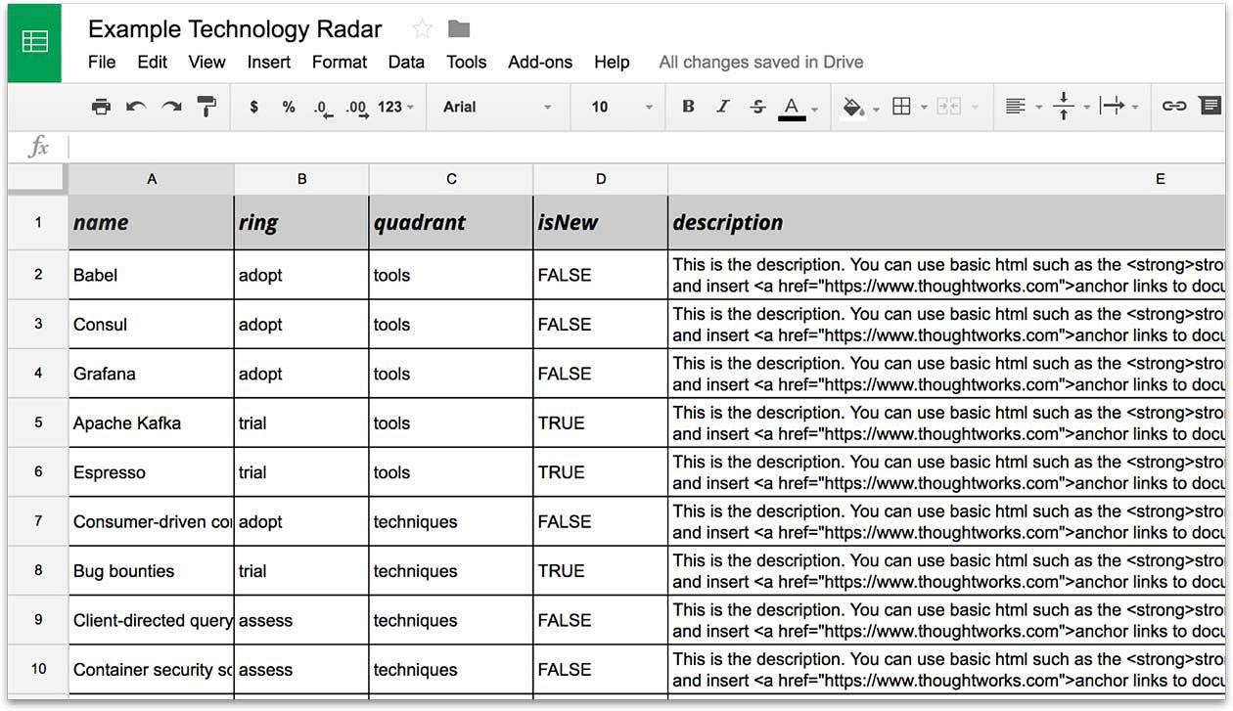
Task: Decrease decimal places
Action: pyautogui.click(x=323, y=109)
